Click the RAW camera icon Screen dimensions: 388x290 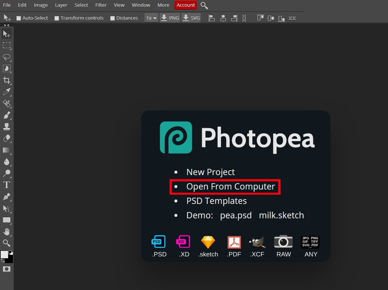(283, 242)
